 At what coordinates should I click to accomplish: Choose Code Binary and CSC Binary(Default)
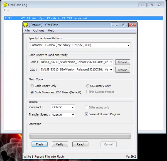click(32, 92)
